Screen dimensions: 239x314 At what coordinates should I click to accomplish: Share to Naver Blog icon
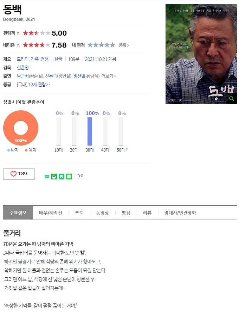click(x=47, y=177)
